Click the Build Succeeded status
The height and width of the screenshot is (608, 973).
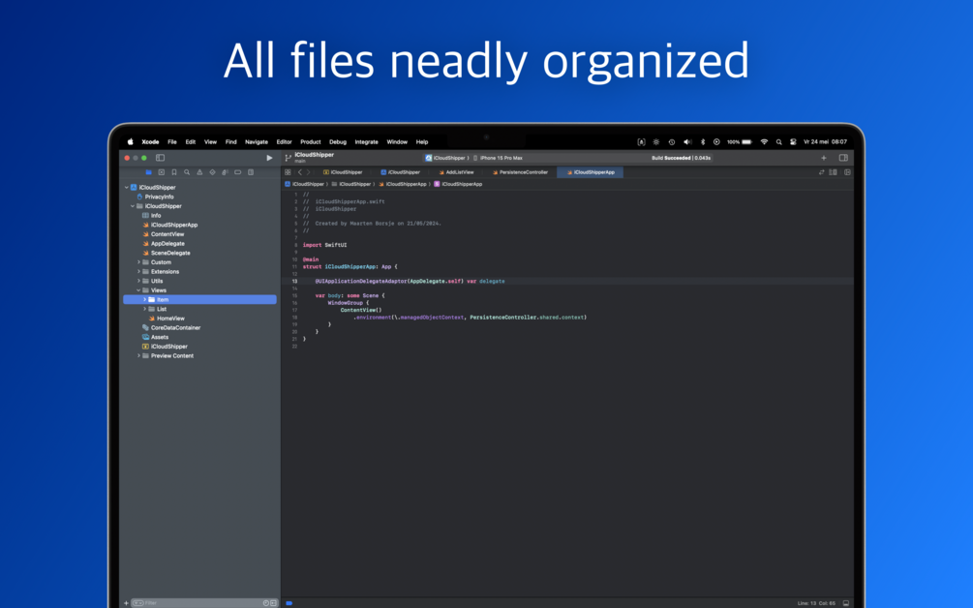click(x=681, y=158)
